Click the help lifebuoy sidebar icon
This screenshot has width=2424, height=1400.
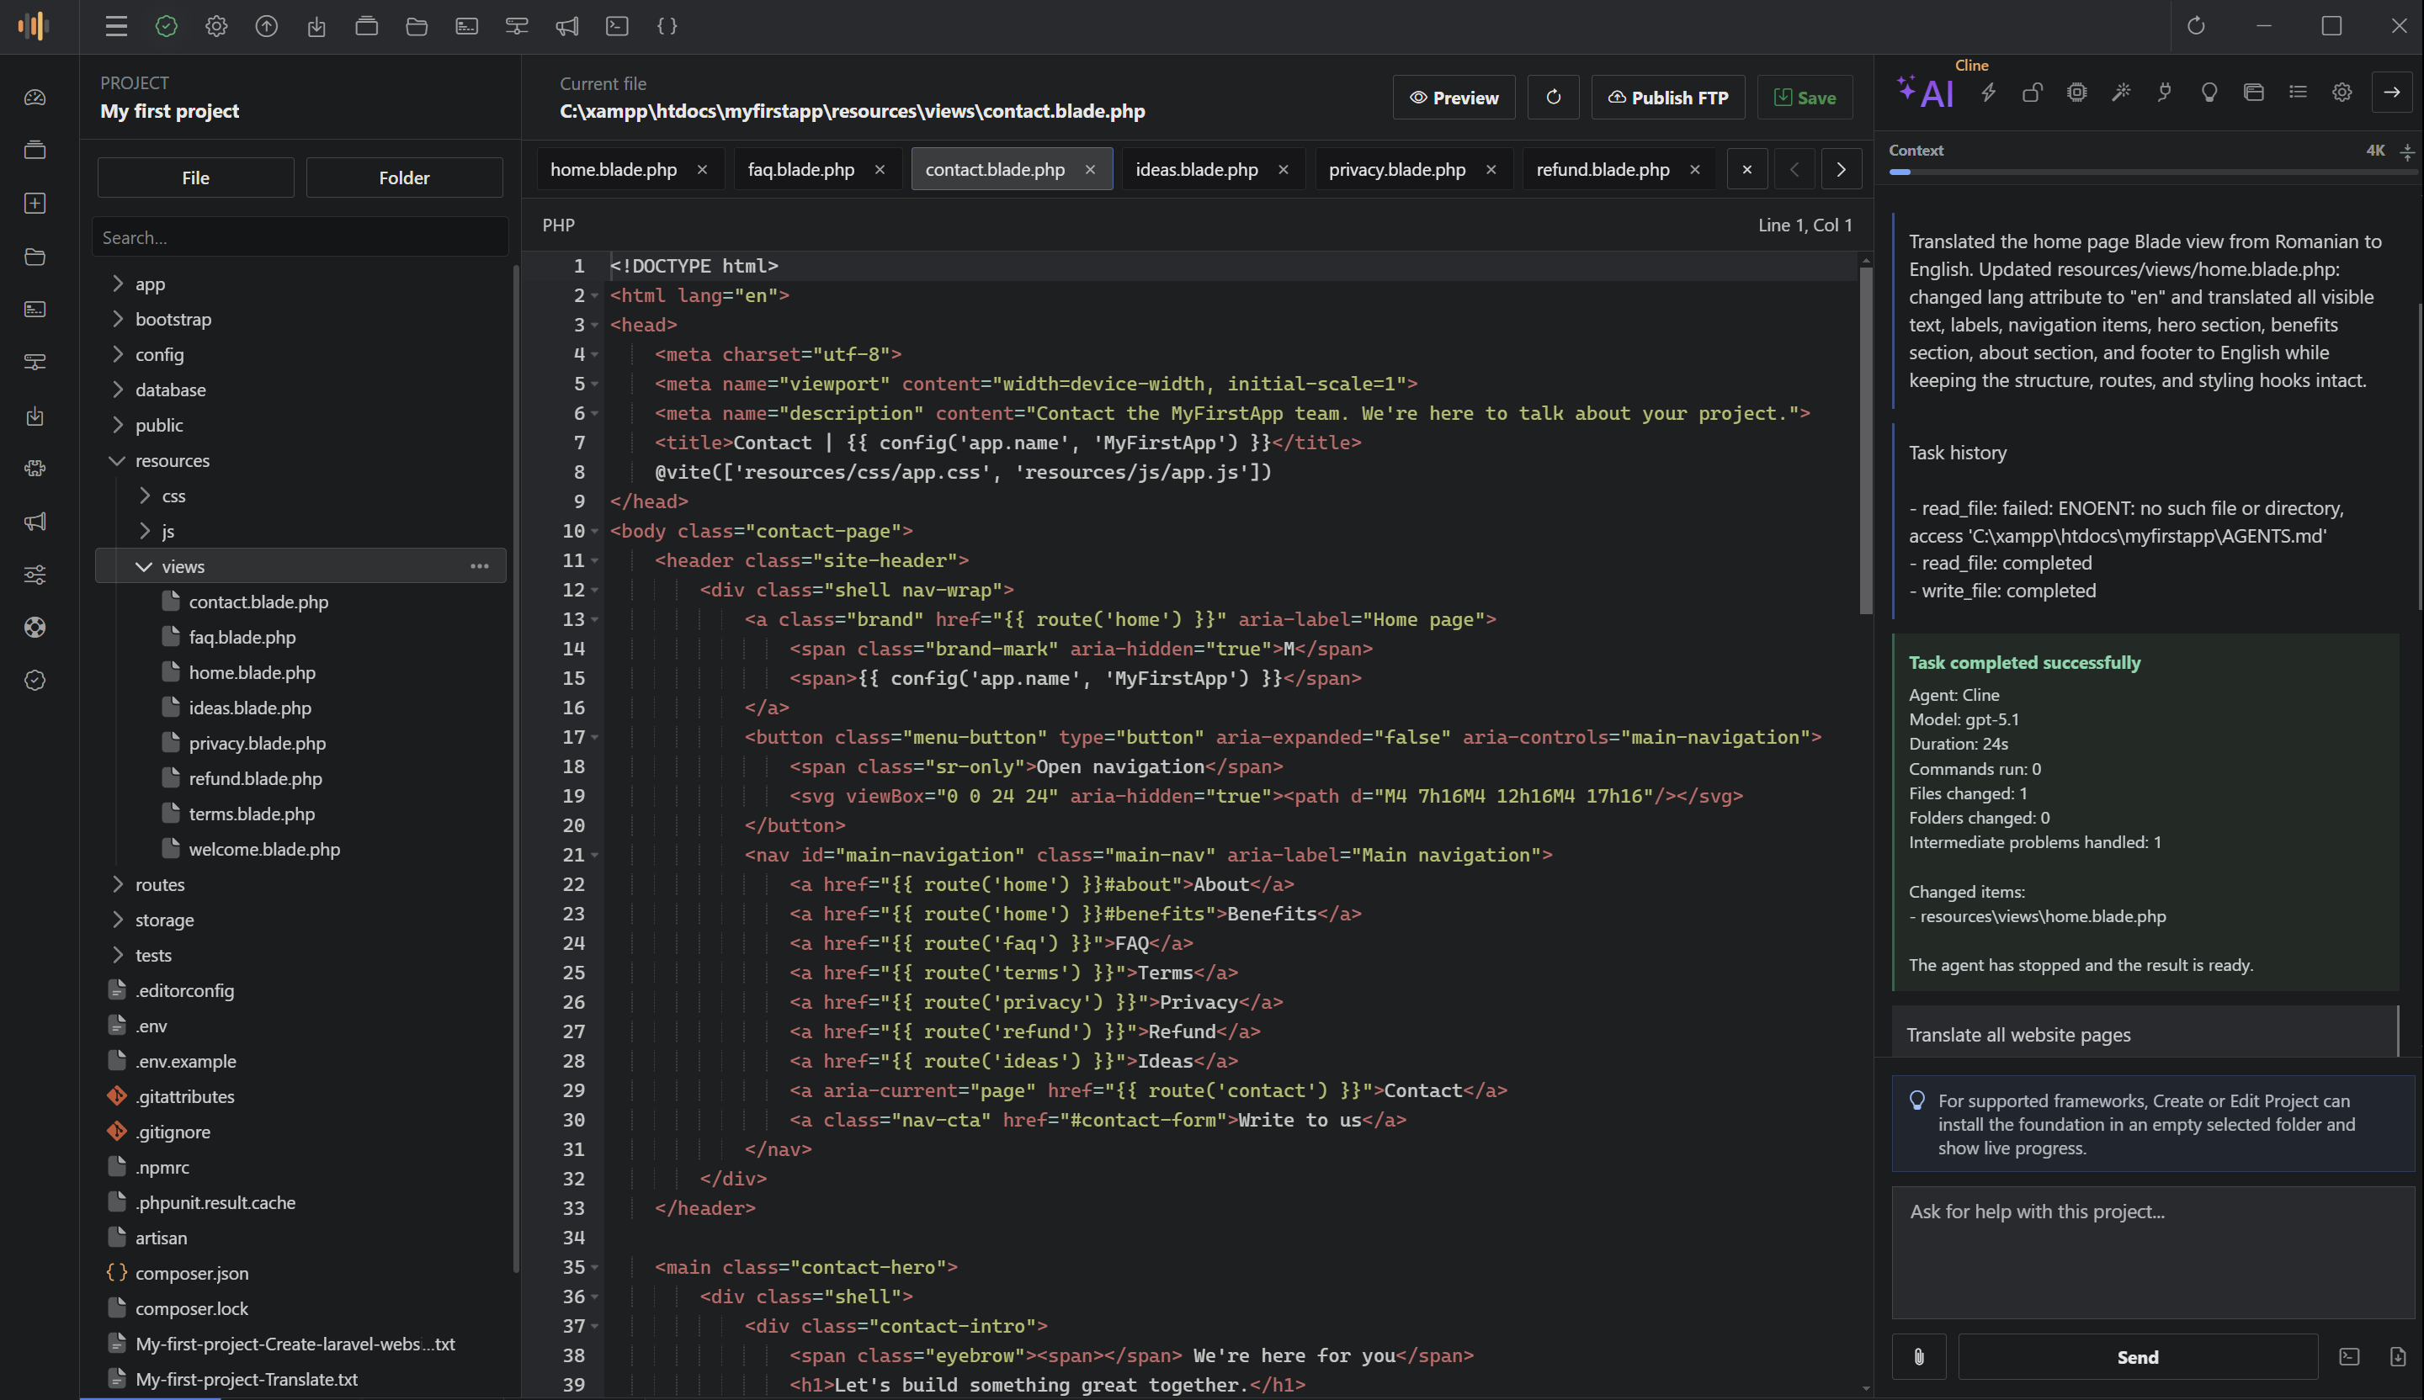[x=35, y=627]
